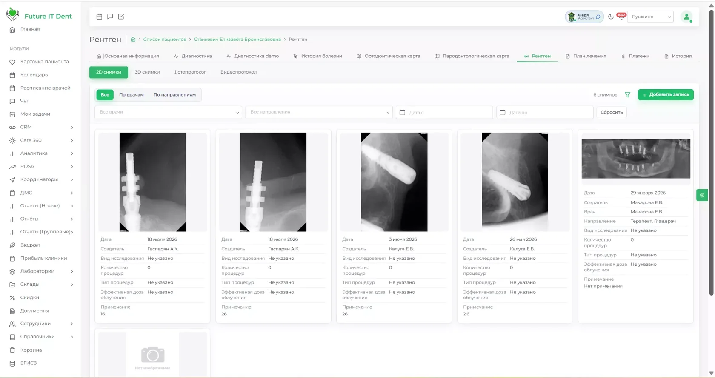Click the Дата с date field

tap(444, 112)
